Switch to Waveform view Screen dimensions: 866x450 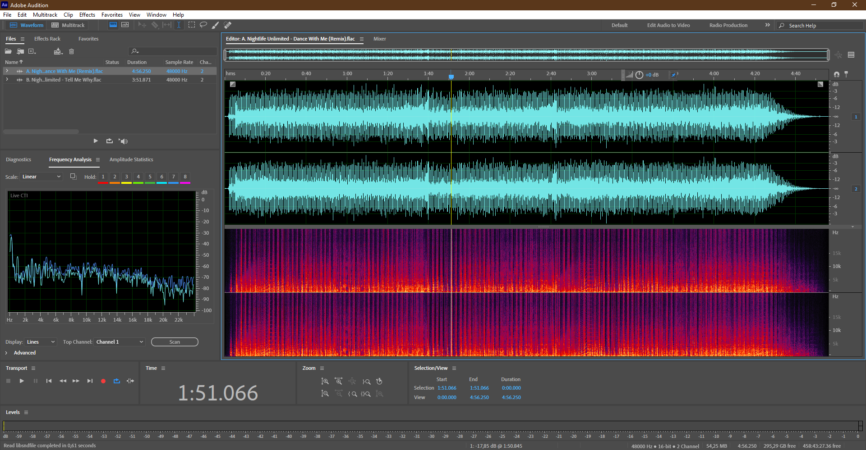point(27,25)
